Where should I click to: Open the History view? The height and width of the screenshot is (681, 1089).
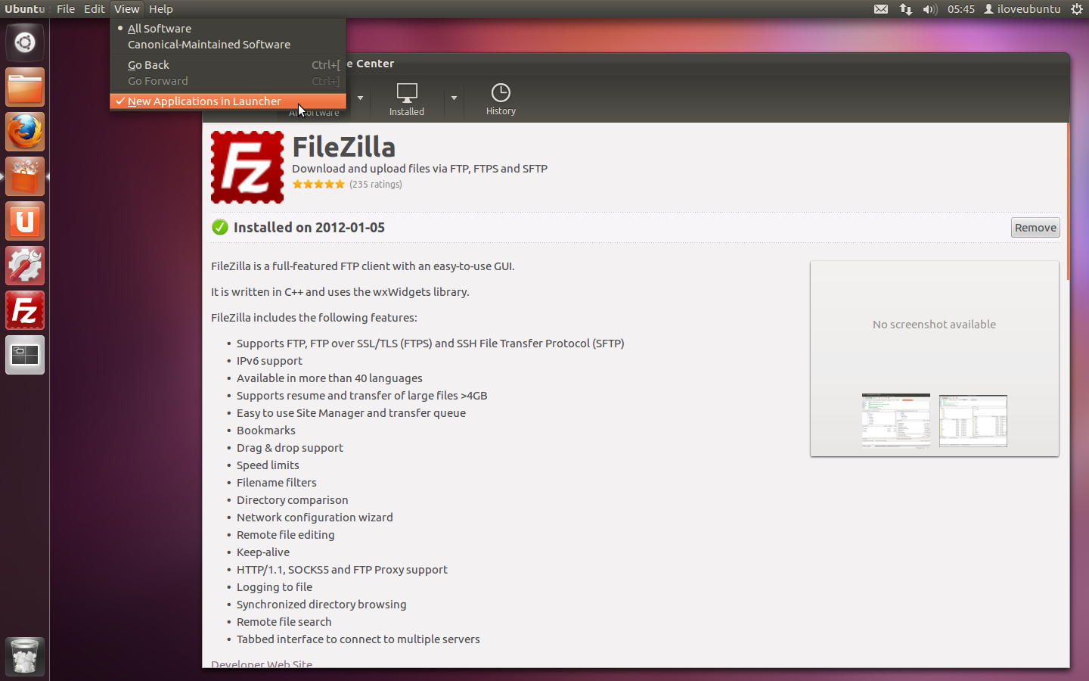501,100
